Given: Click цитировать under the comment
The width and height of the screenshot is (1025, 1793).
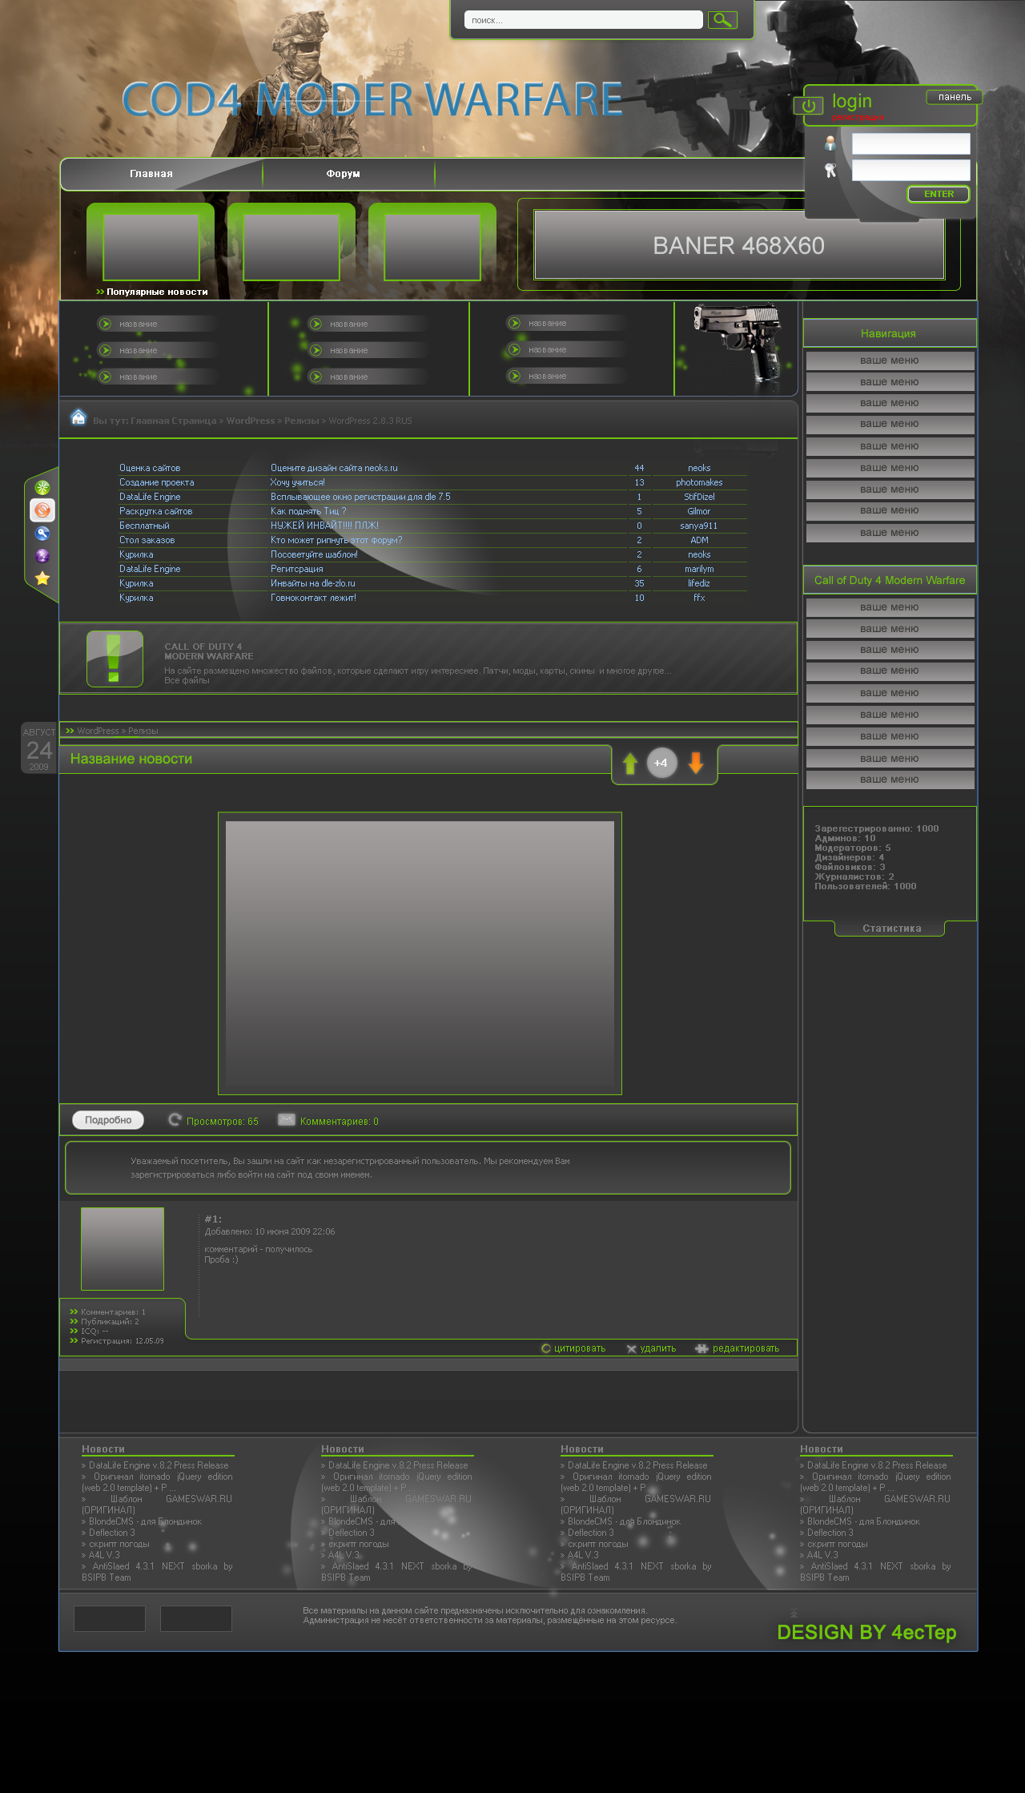Looking at the screenshot, I should (x=580, y=1348).
